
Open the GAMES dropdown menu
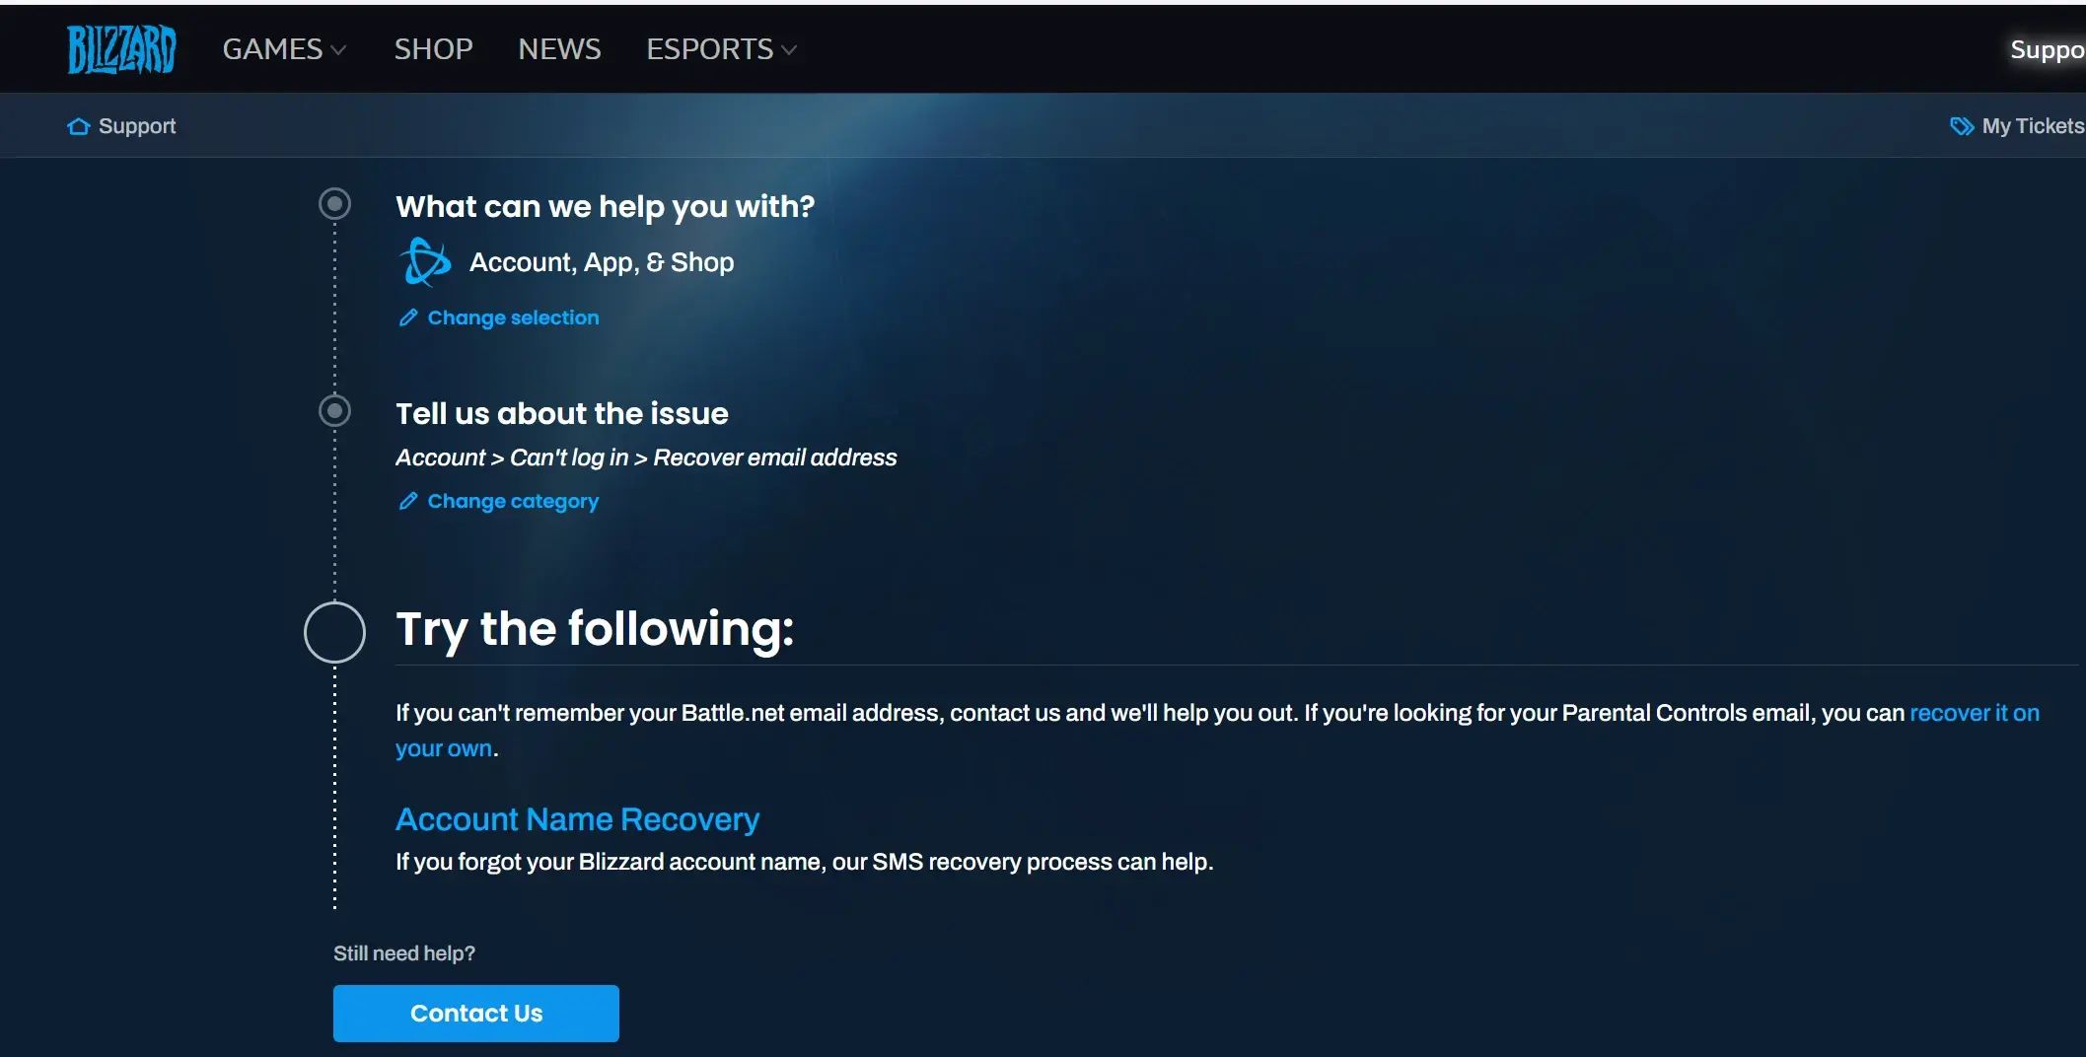284,49
